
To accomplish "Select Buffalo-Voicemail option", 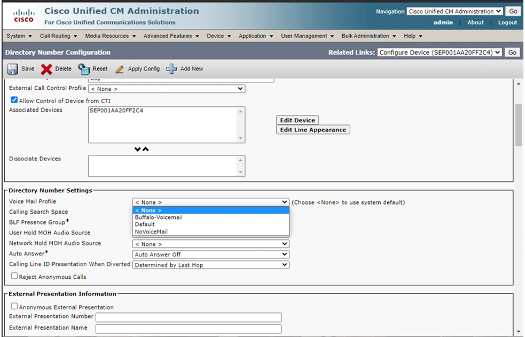I will [x=211, y=217].
